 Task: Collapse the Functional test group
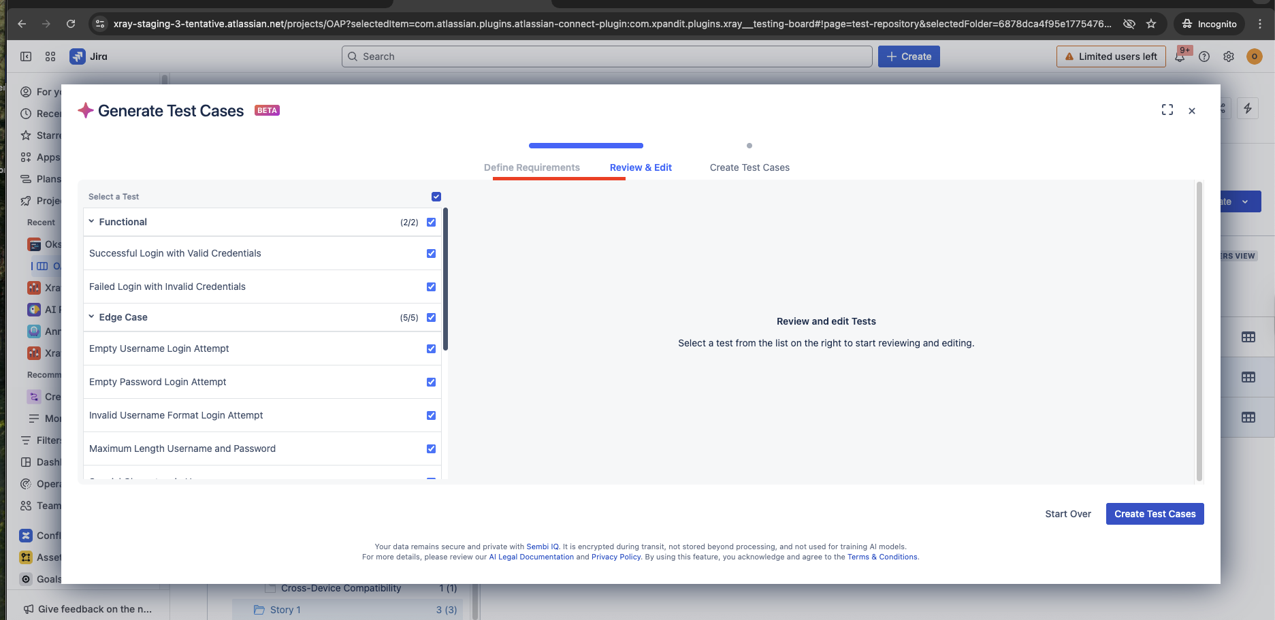(92, 222)
